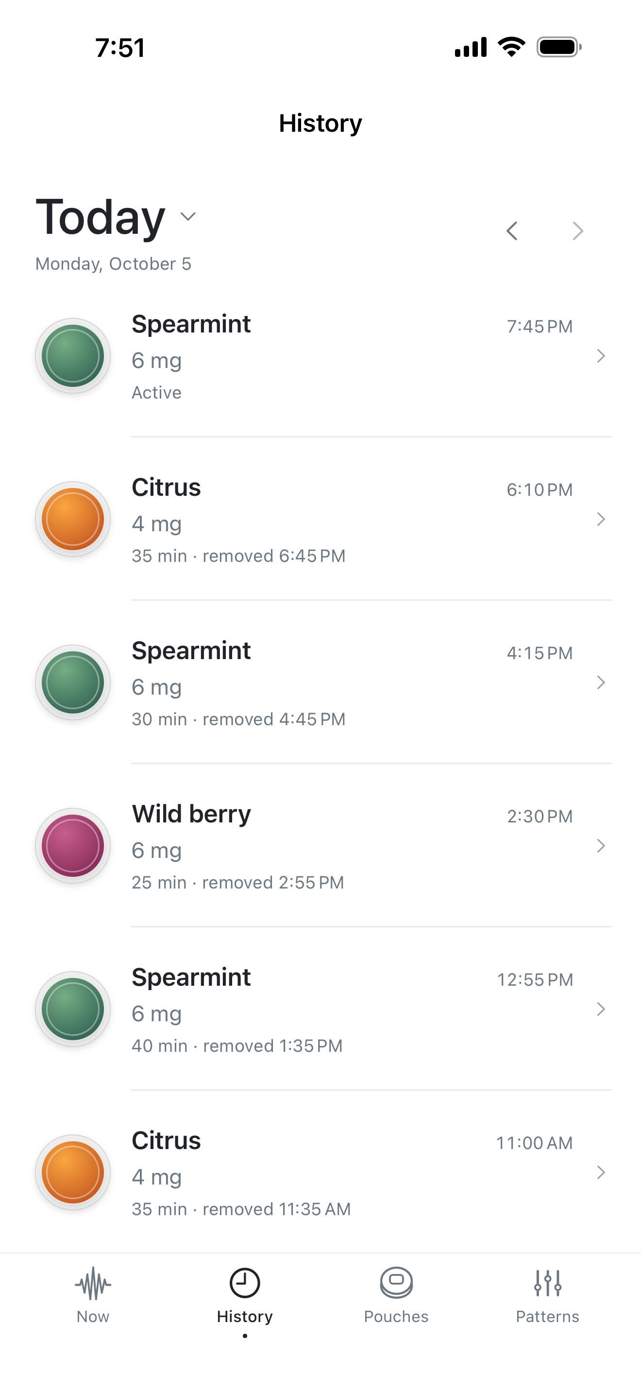Screen dimensions: 641x1394
Task: Open details chevron for Wild berry entry
Action: tap(601, 846)
